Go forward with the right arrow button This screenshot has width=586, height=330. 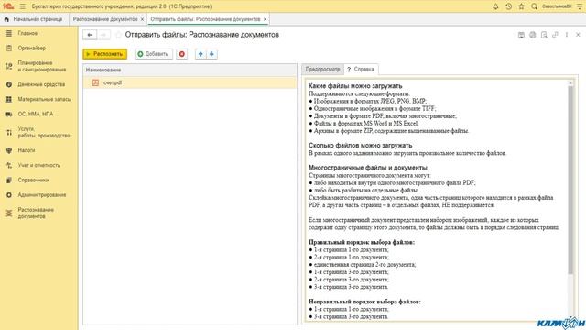(103, 35)
